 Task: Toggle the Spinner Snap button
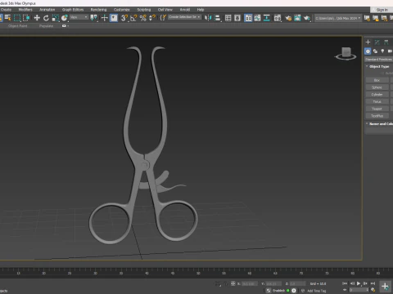pyautogui.click(x=152, y=18)
